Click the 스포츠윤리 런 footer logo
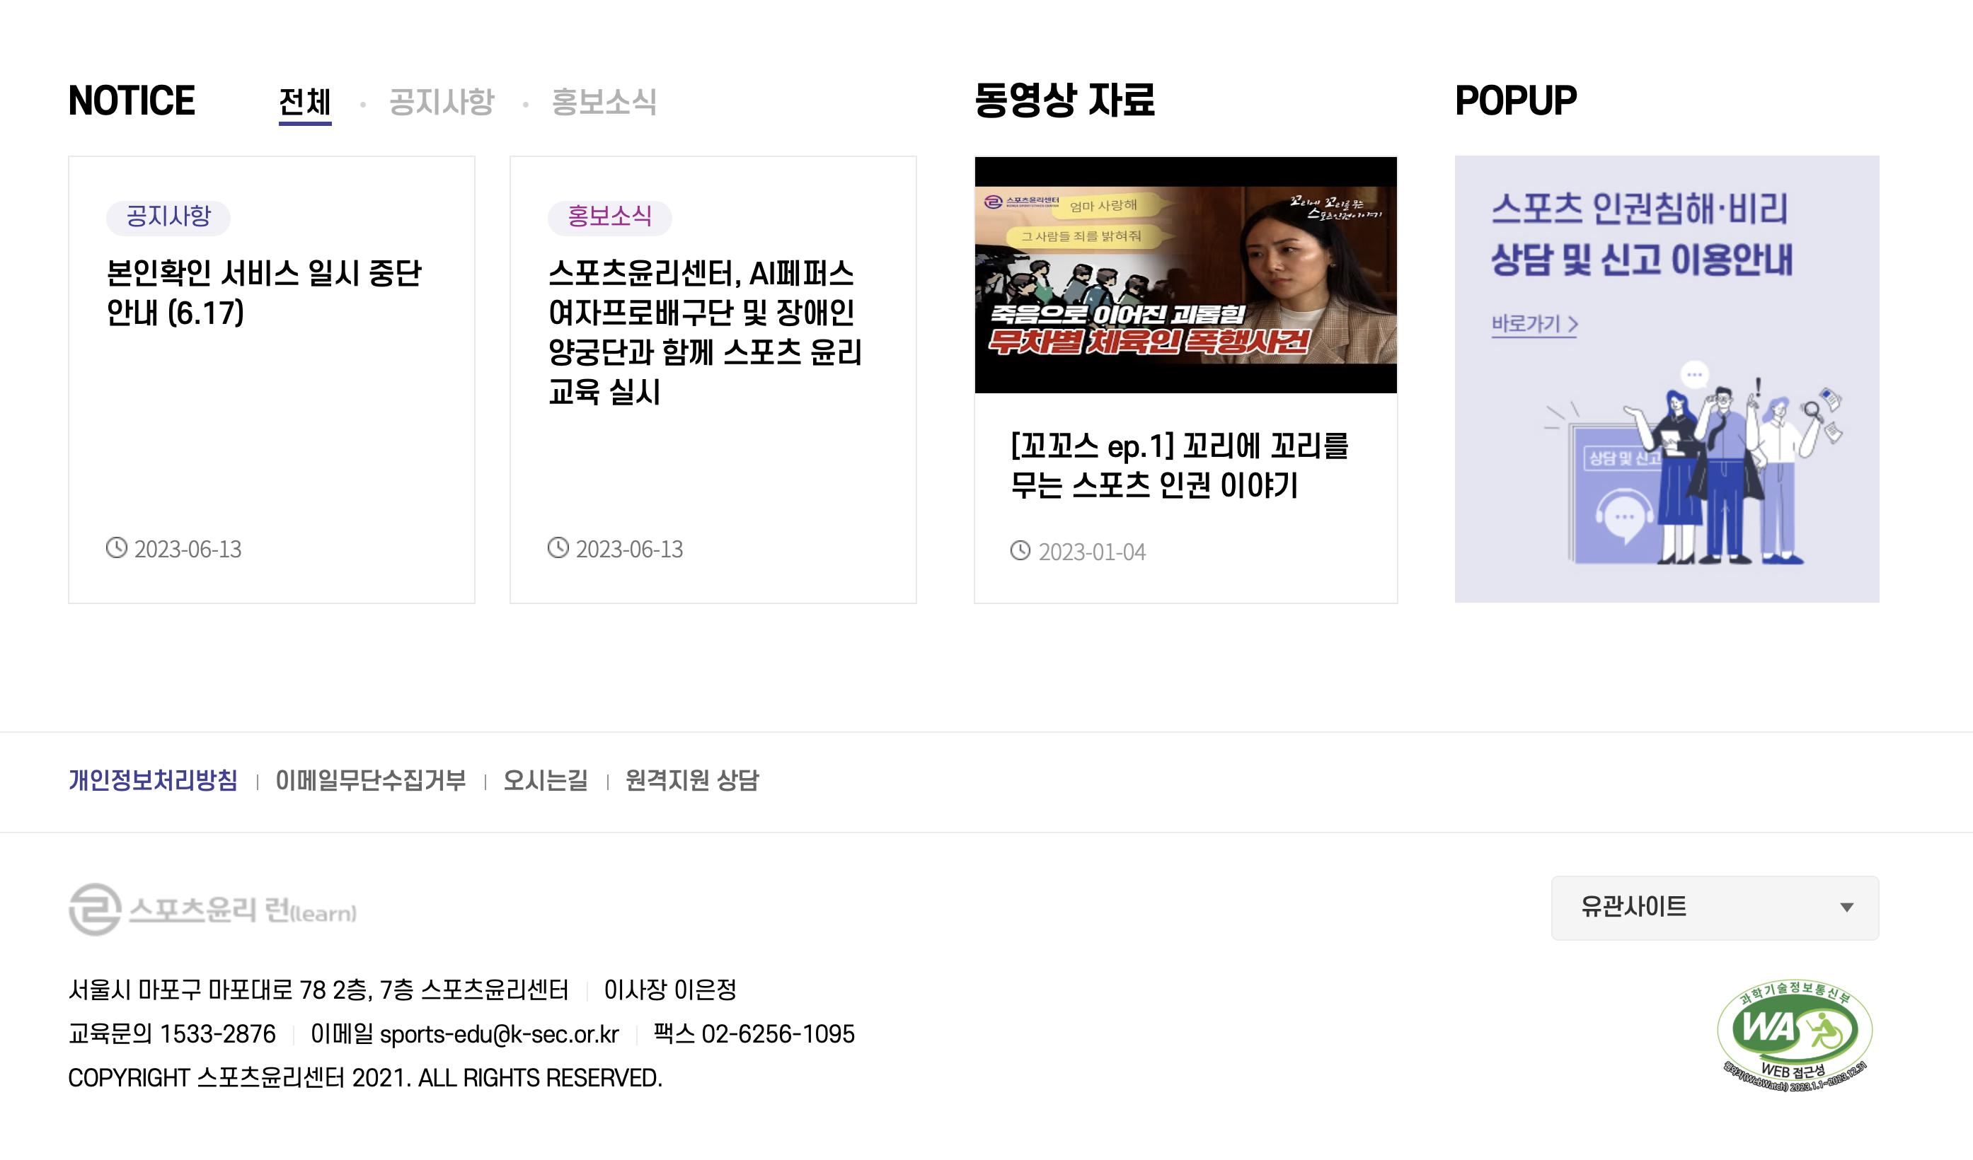The width and height of the screenshot is (1973, 1160). tap(212, 910)
